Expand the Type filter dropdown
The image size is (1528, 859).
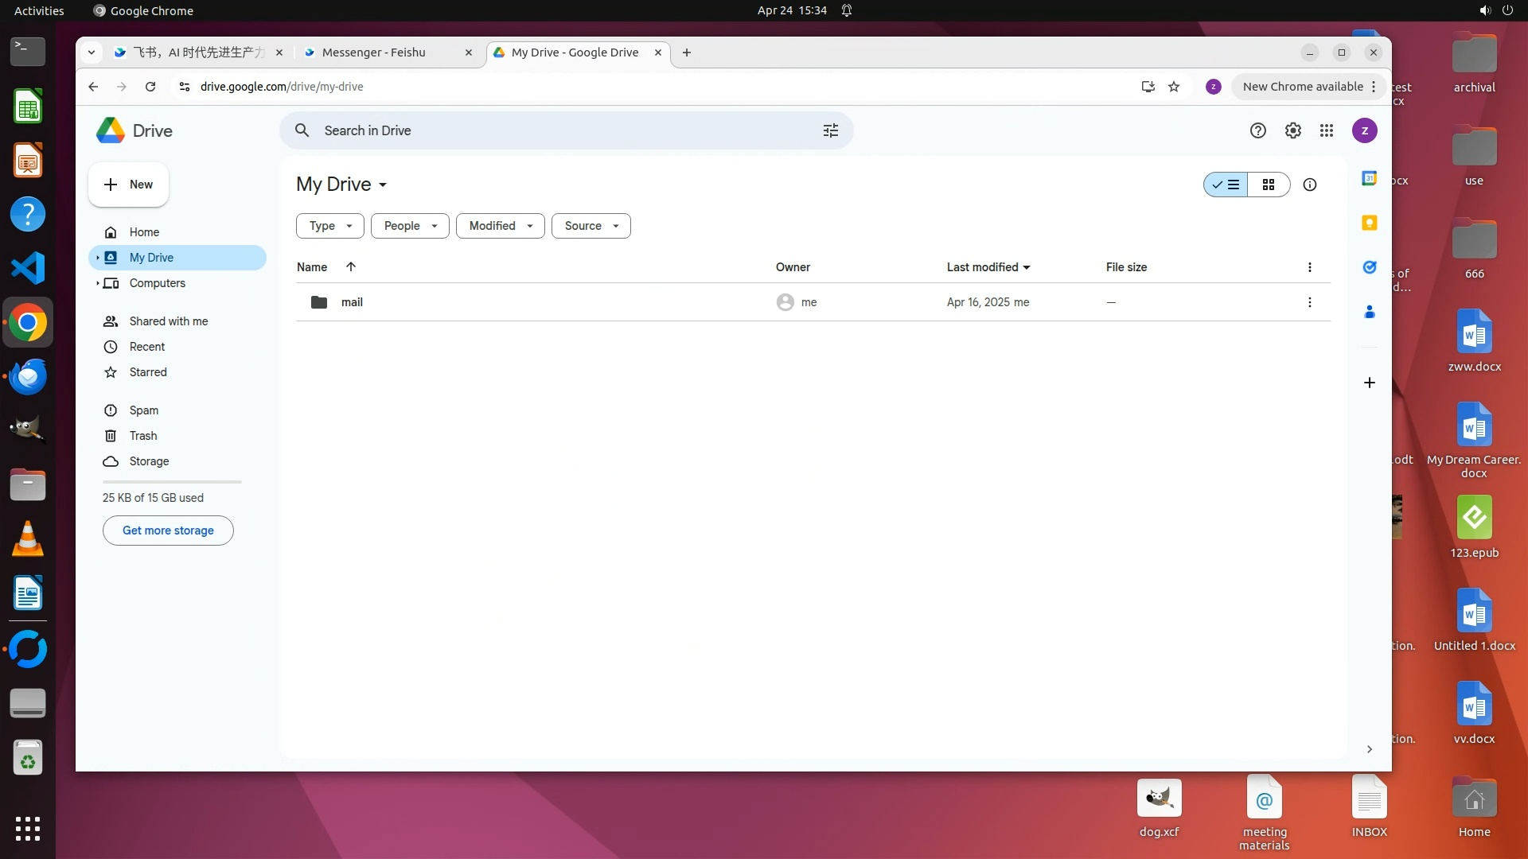[329, 226]
